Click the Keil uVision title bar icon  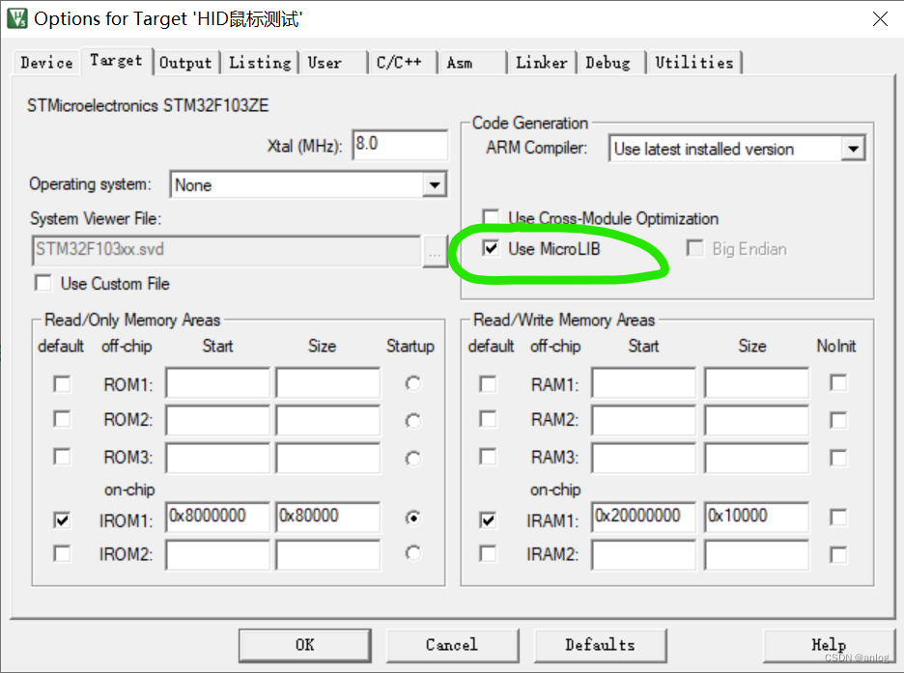click(x=16, y=18)
